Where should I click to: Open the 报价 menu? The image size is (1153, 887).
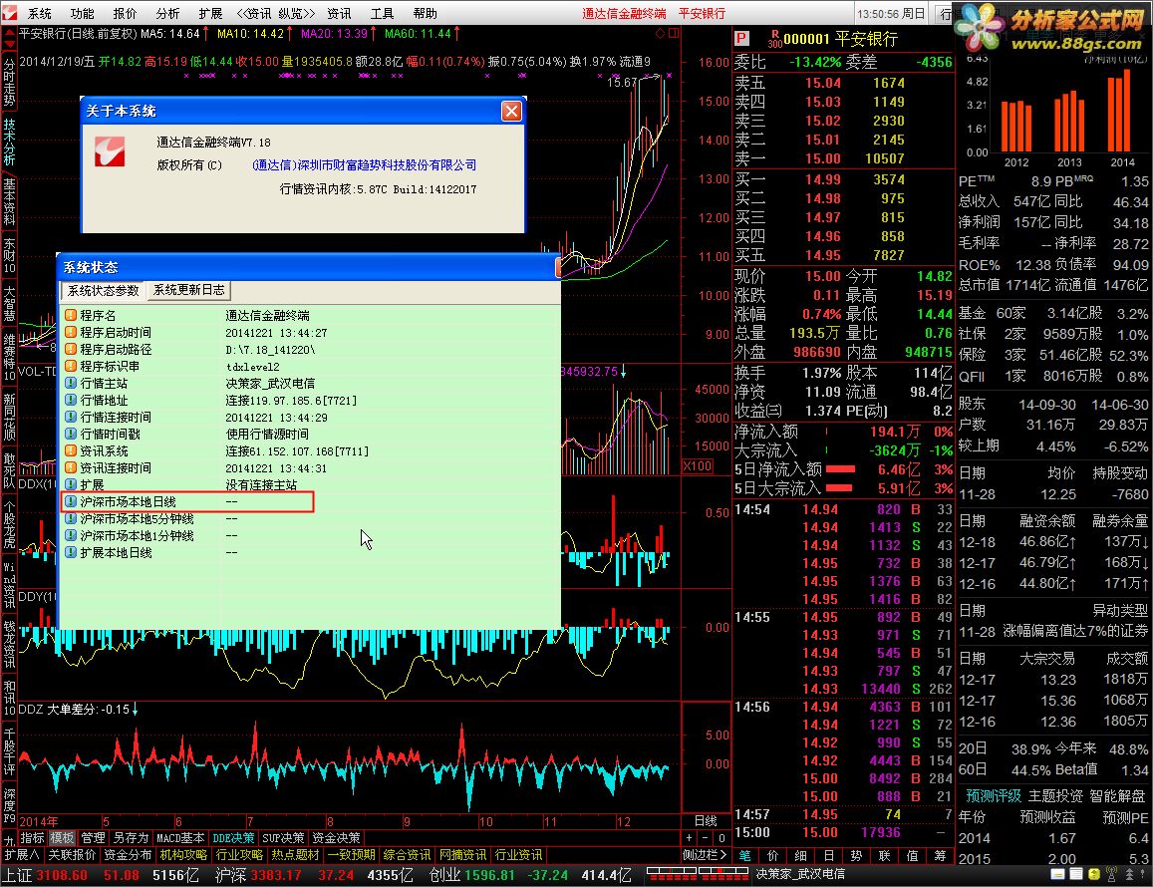125,13
